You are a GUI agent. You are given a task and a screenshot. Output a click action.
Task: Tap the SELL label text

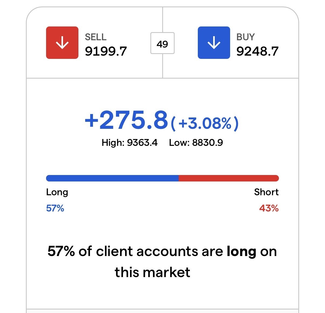tap(96, 37)
